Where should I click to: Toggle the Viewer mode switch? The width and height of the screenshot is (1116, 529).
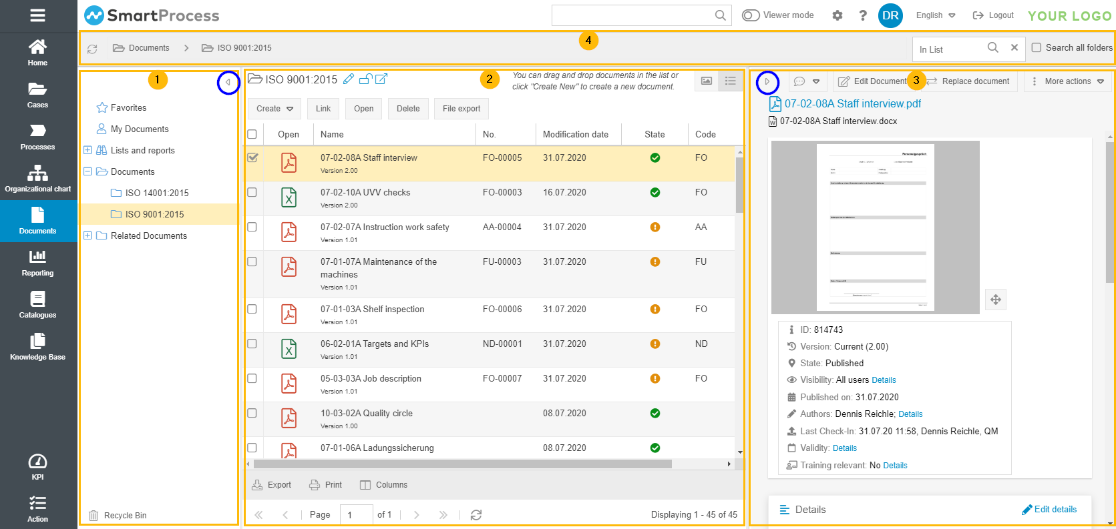point(751,15)
